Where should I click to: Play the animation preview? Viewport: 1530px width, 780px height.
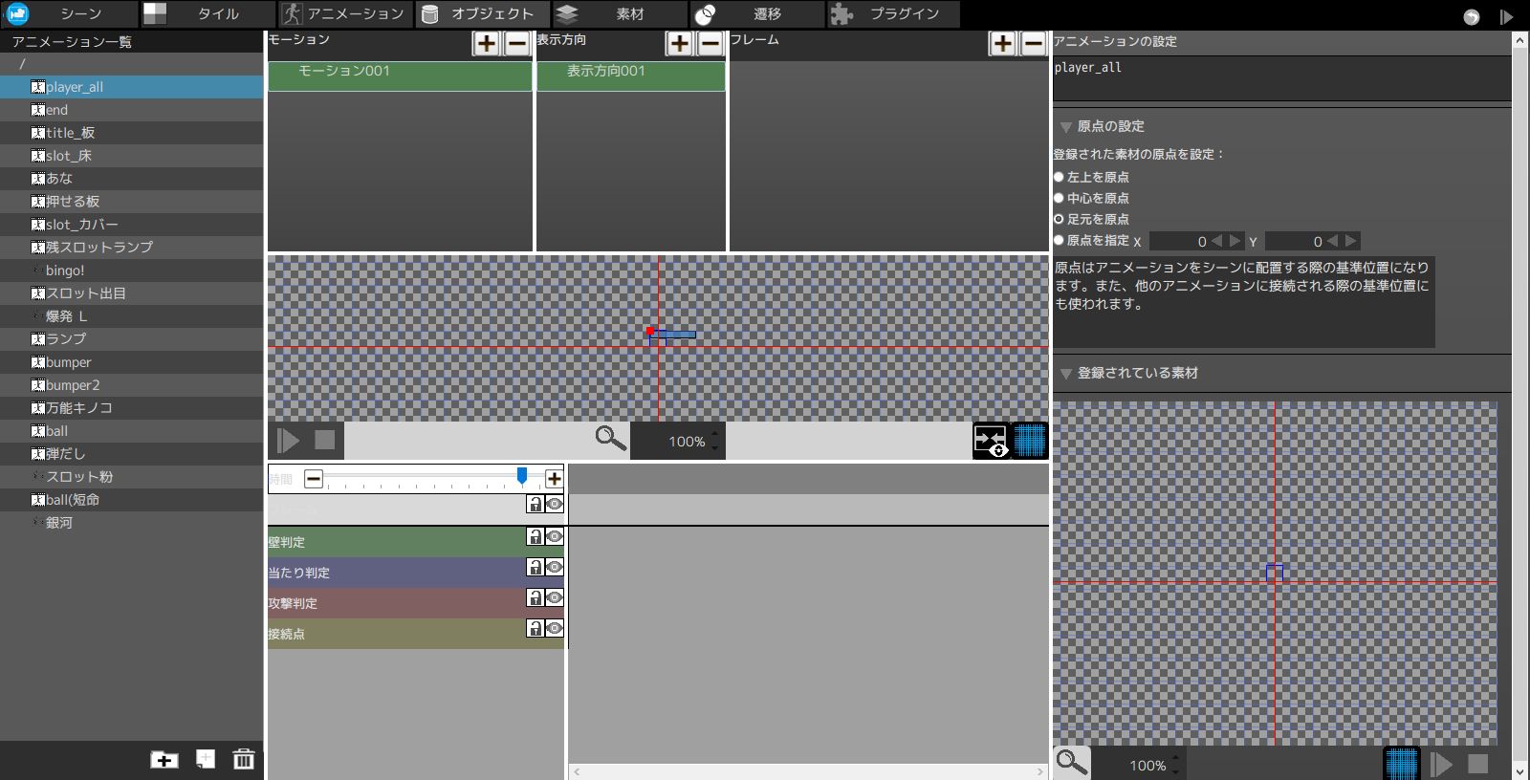tap(288, 441)
